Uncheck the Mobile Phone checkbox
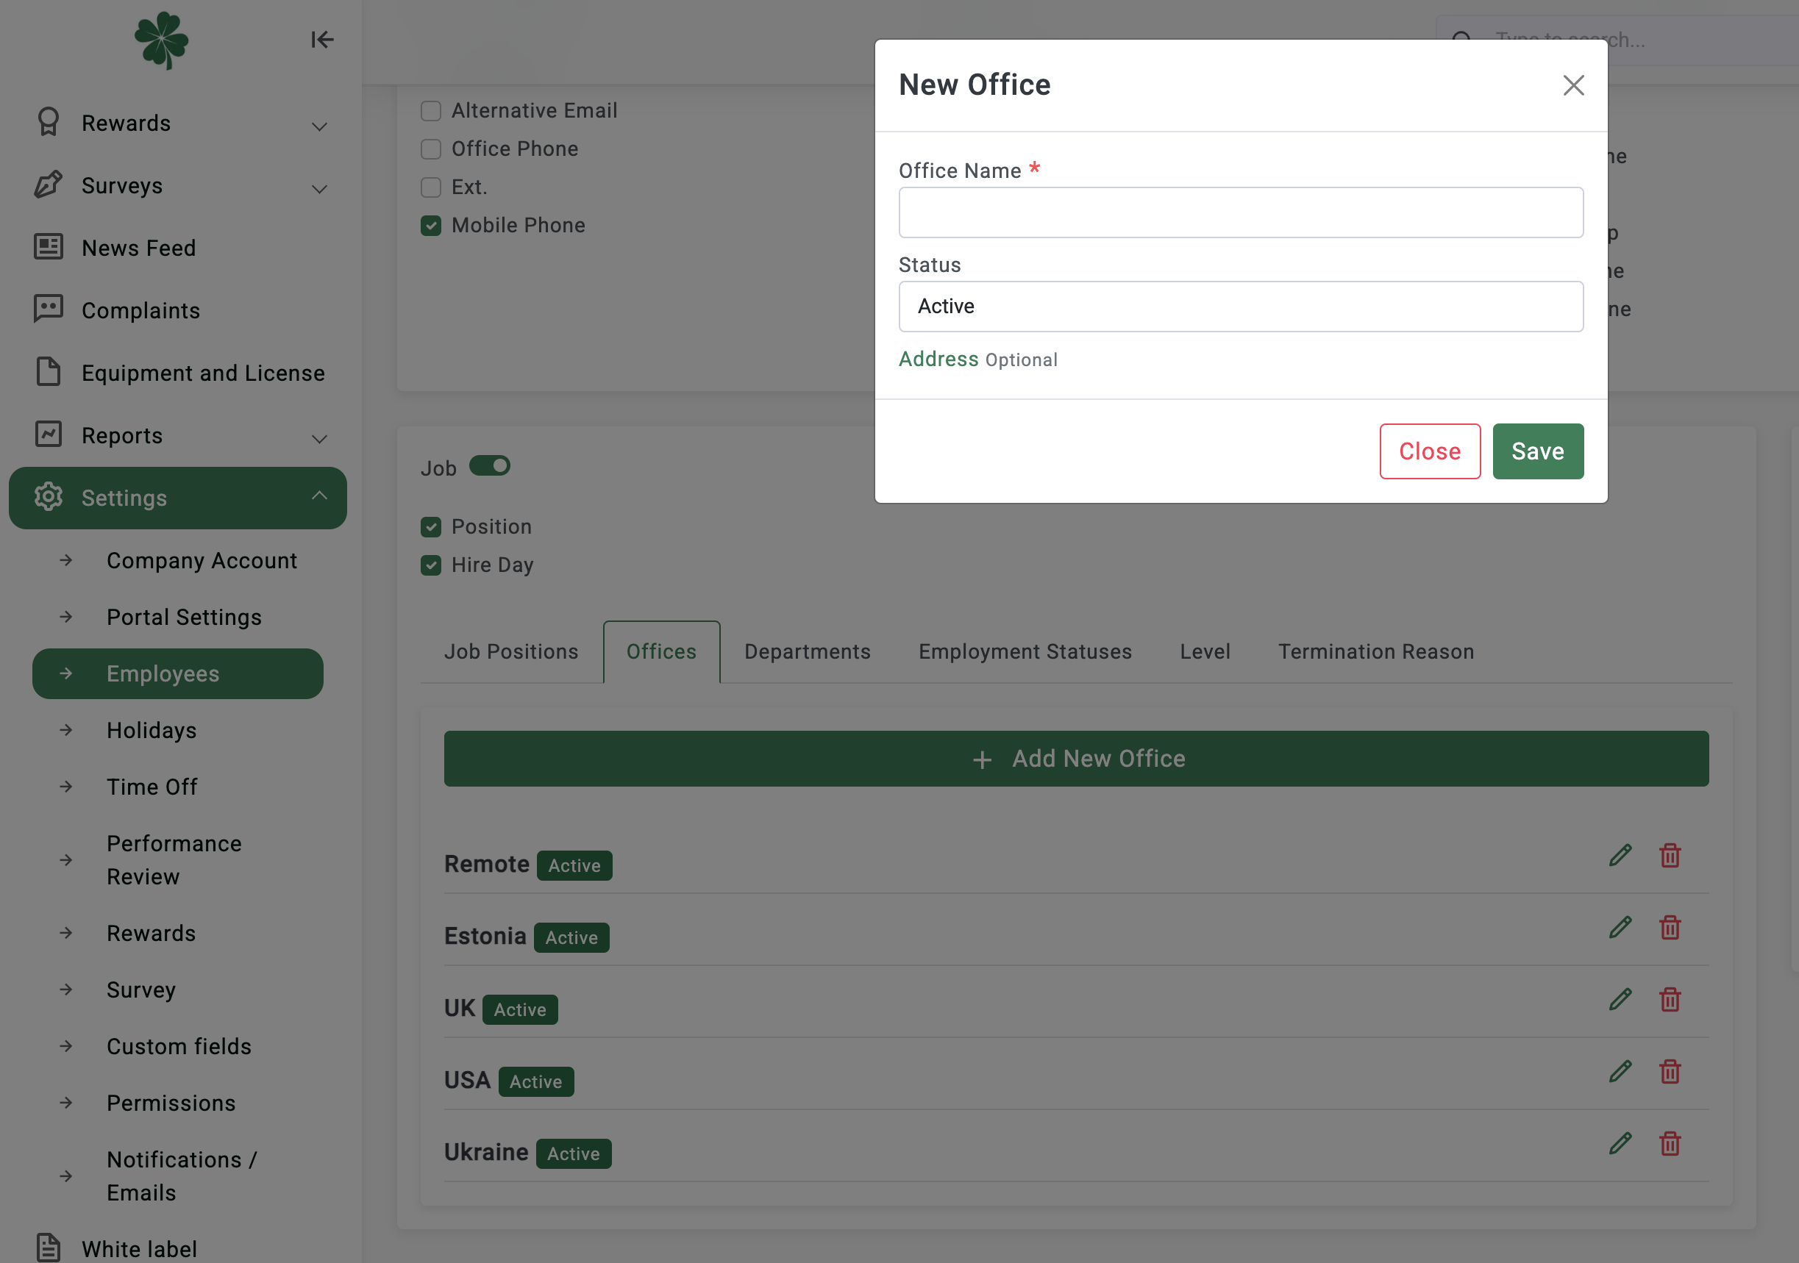This screenshot has width=1799, height=1263. (431, 226)
